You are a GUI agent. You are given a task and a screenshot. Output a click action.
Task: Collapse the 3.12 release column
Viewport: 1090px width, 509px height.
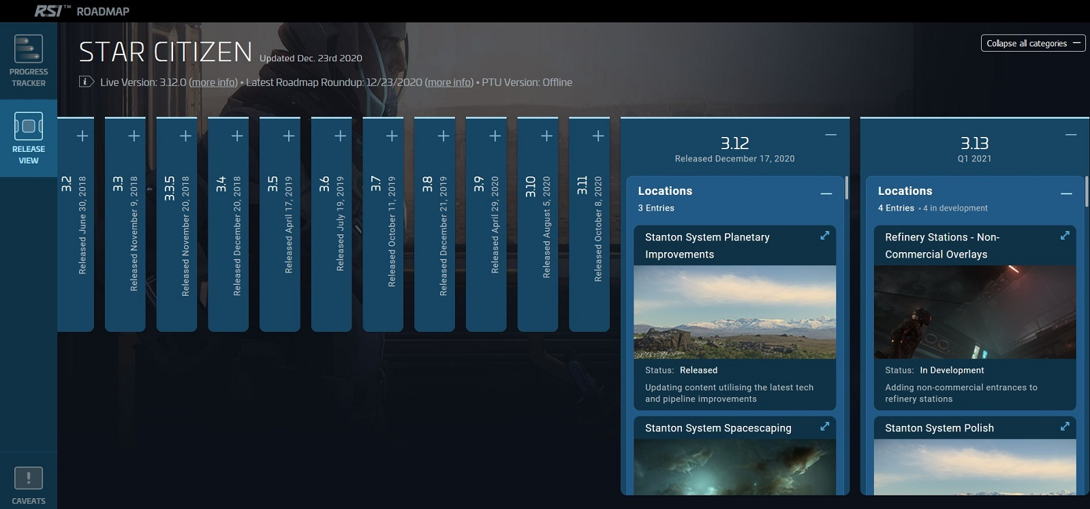[x=831, y=135]
